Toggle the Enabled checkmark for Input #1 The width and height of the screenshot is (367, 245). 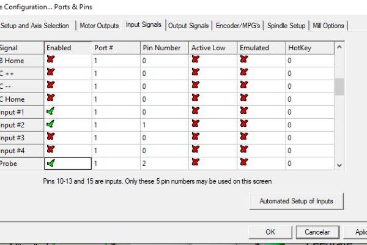click(51, 111)
